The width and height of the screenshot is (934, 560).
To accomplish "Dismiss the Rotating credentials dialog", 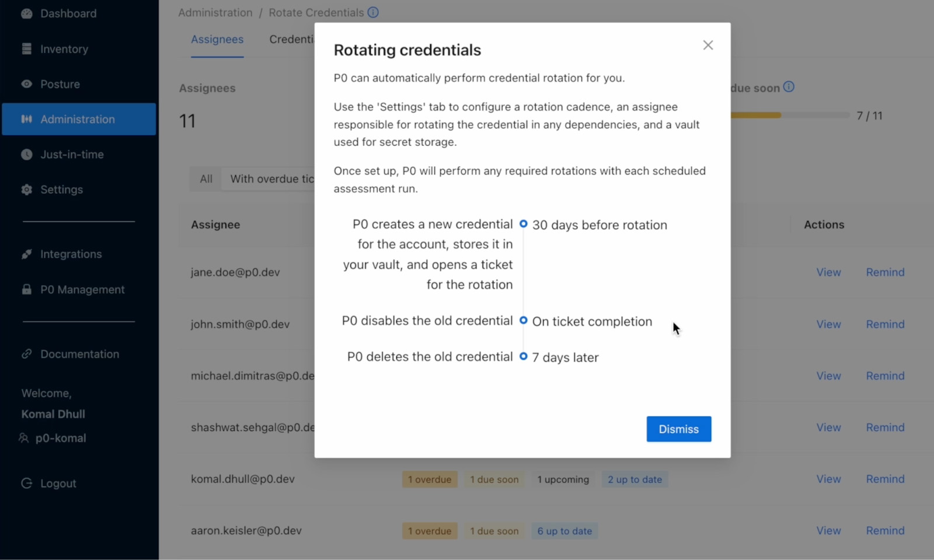I will pos(678,429).
